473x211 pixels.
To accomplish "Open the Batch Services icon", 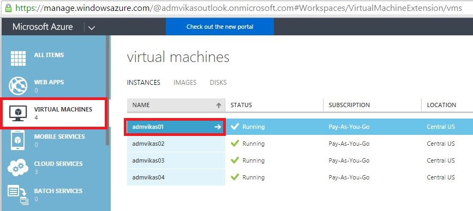I will click(x=18, y=195).
